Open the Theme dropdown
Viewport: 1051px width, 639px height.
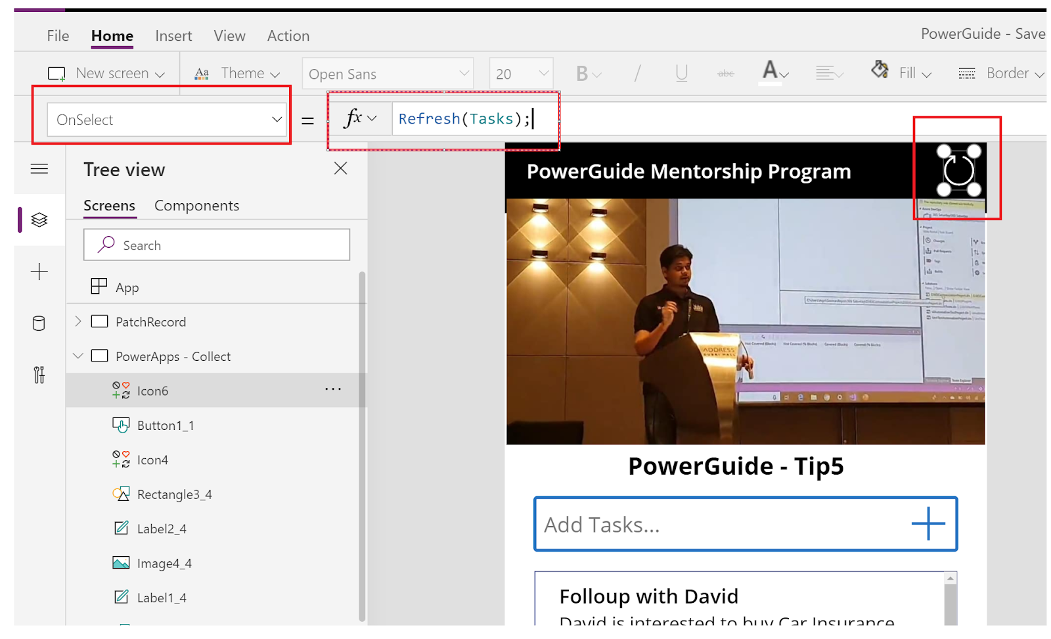click(237, 74)
